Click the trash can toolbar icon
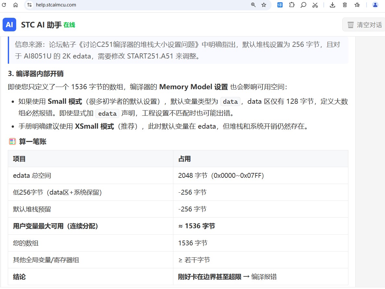Screen dimensions: 385x289 345,5
